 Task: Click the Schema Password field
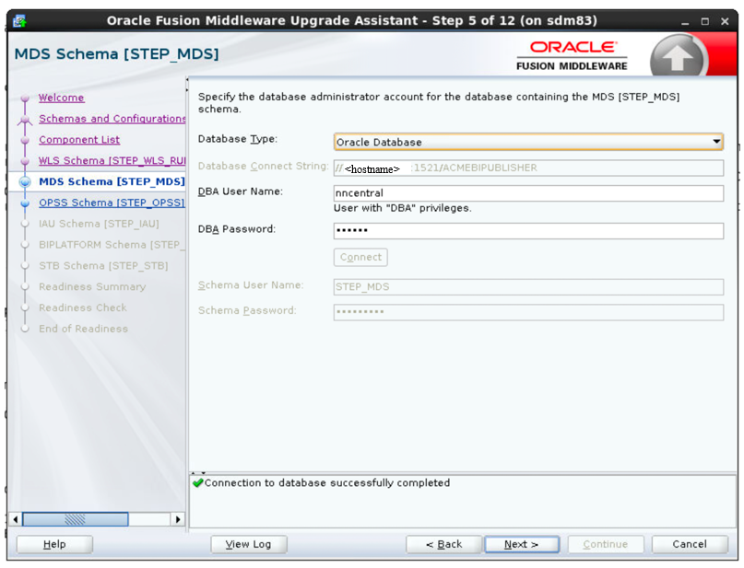528,312
